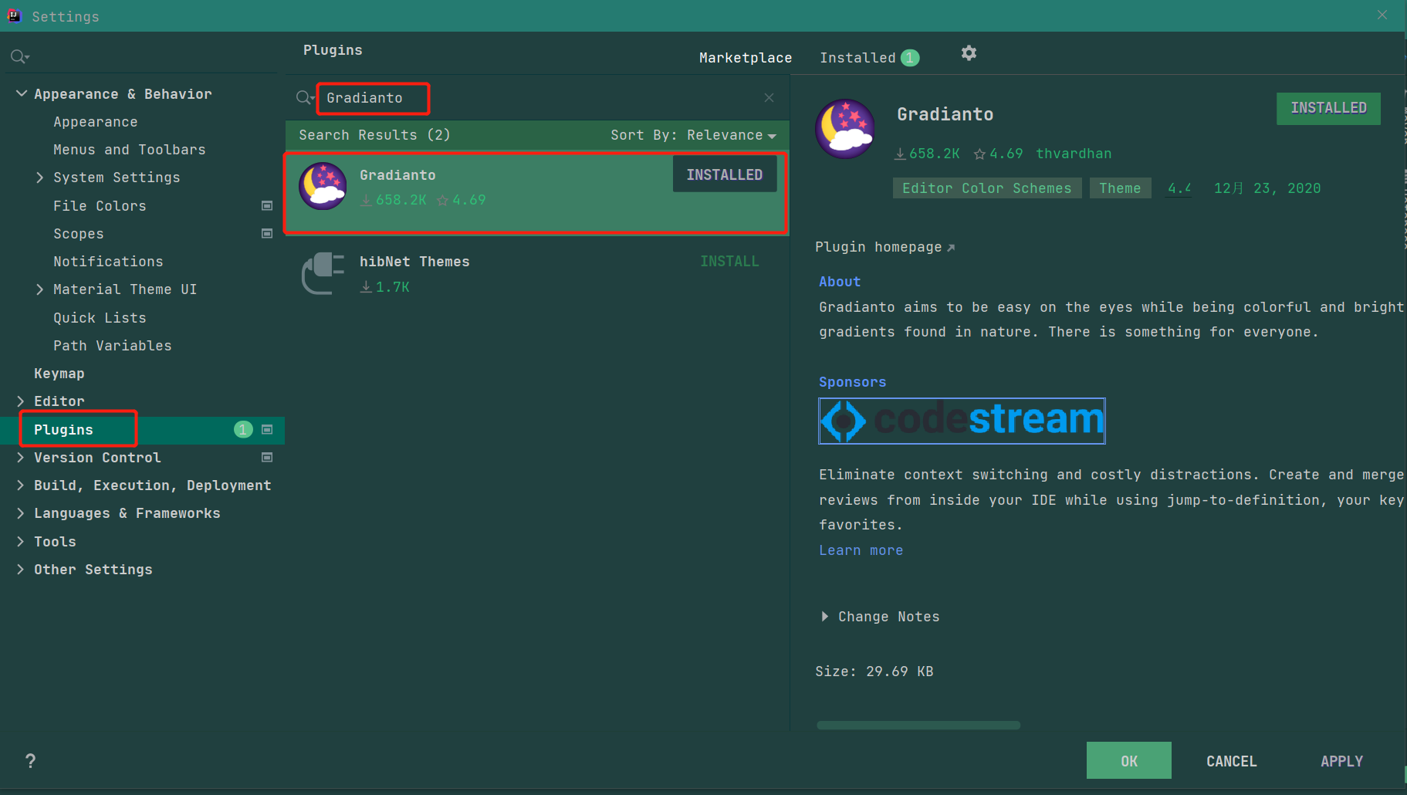Image resolution: width=1407 pixels, height=795 pixels.
Task: Select Menus and Toolbars
Action: tap(130, 150)
